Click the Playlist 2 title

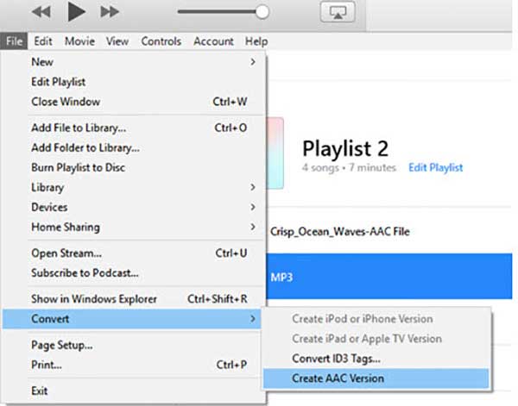pos(345,148)
